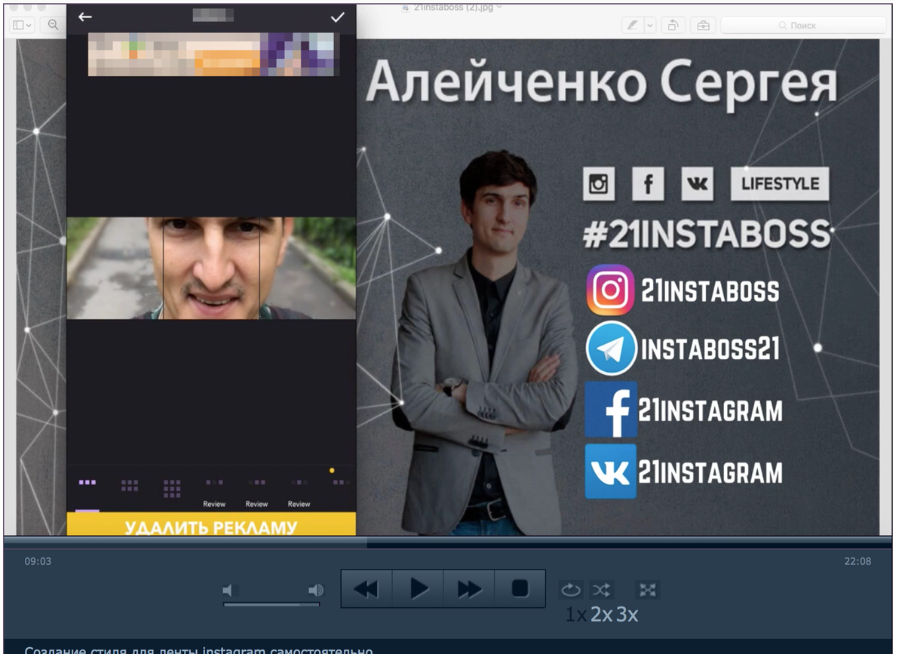Confirm with the checkmark in the phone app

pyautogui.click(x=337, y=17)
